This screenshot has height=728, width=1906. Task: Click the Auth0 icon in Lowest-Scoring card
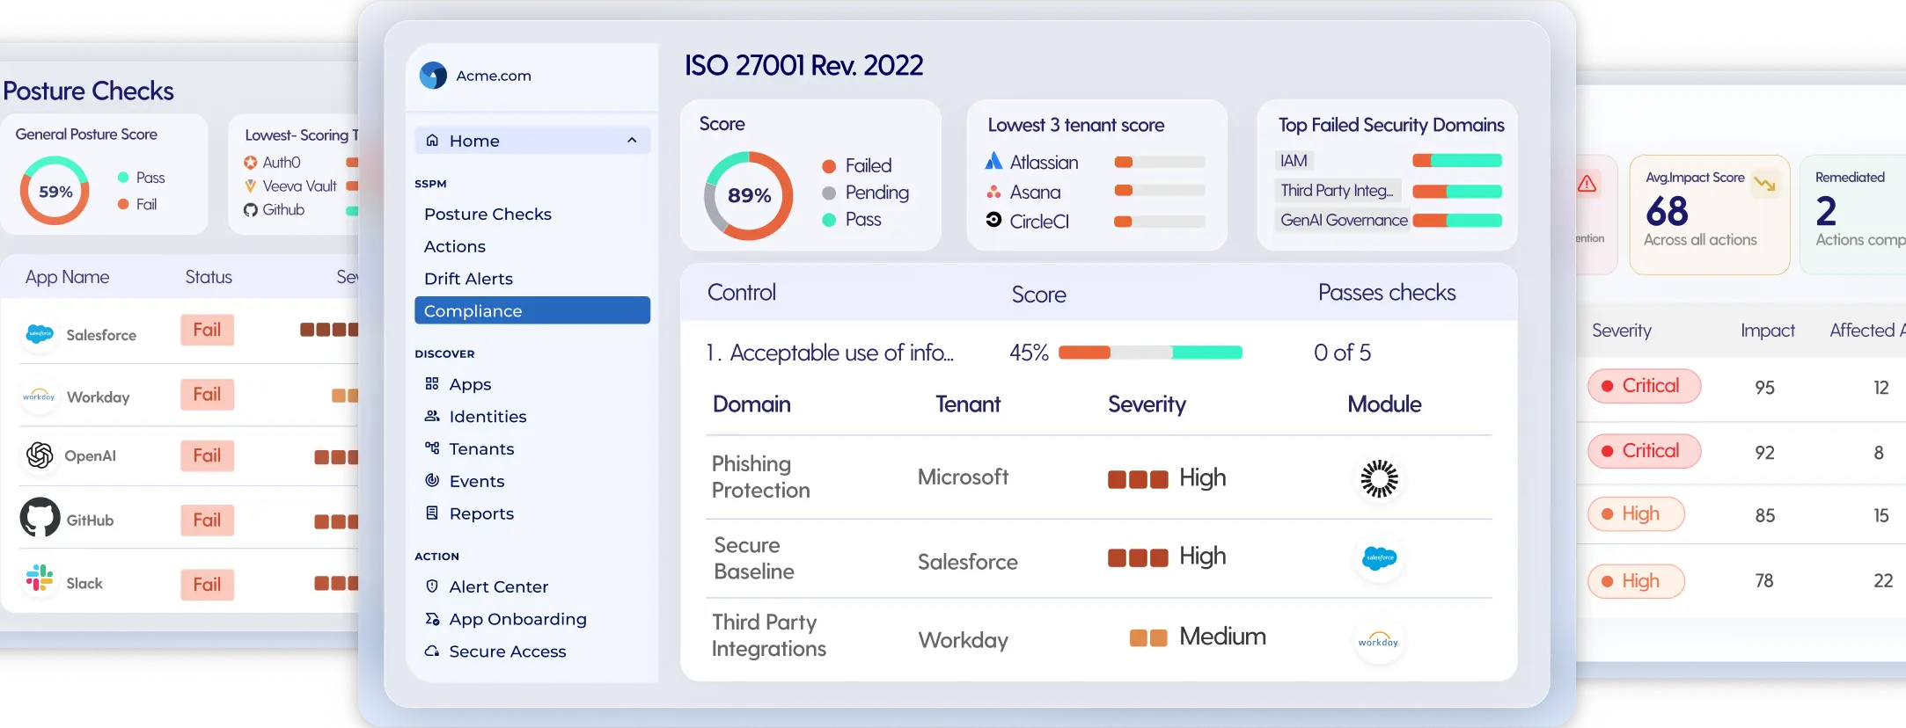(251, 163)
